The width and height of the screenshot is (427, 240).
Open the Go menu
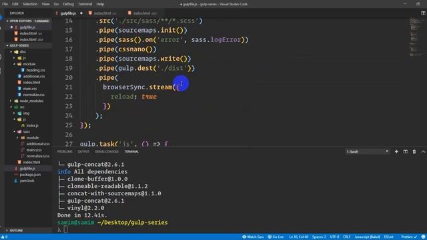click(56, 4)
